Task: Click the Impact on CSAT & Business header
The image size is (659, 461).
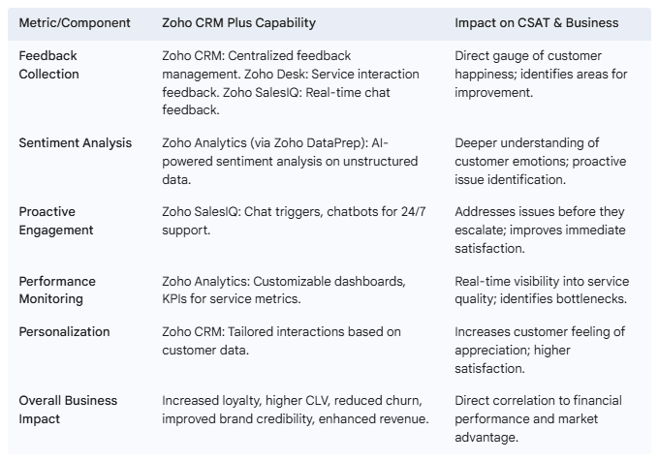Action: pos(536,22)
